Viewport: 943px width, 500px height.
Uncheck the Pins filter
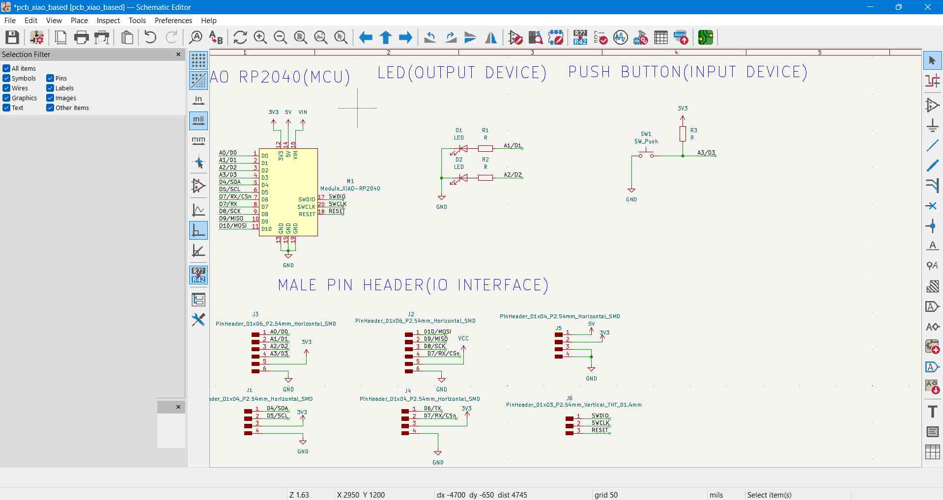pyautogui.click(x=50, y=78)
